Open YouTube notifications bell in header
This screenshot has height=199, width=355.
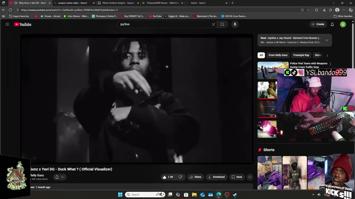point(332,24)
